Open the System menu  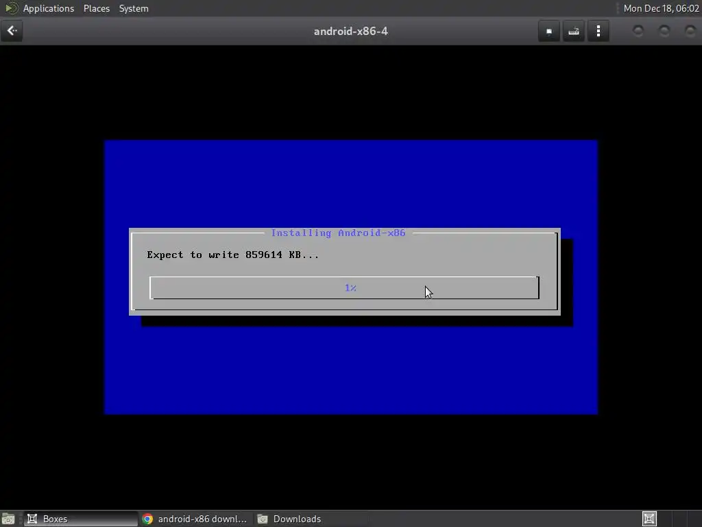pyautogui.click(x=134, y=8)
